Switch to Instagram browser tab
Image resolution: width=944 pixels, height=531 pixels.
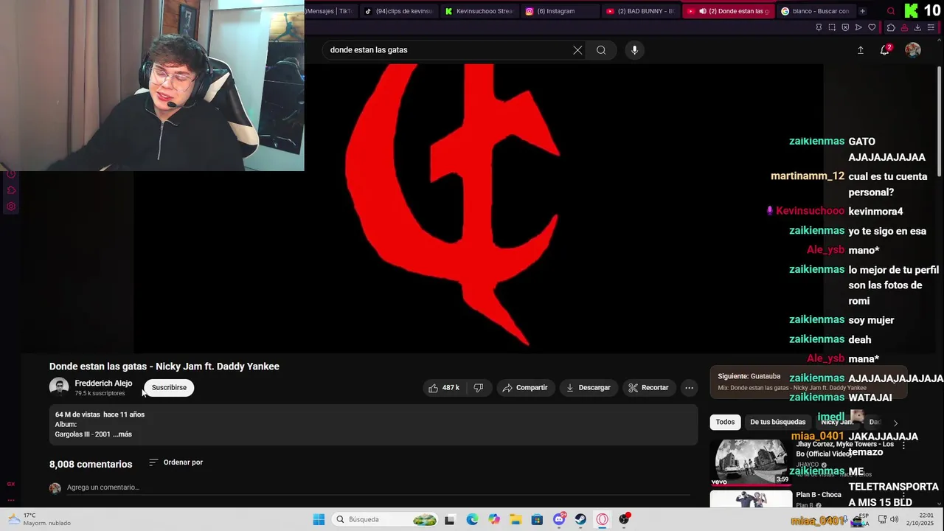tap(559, 11)
